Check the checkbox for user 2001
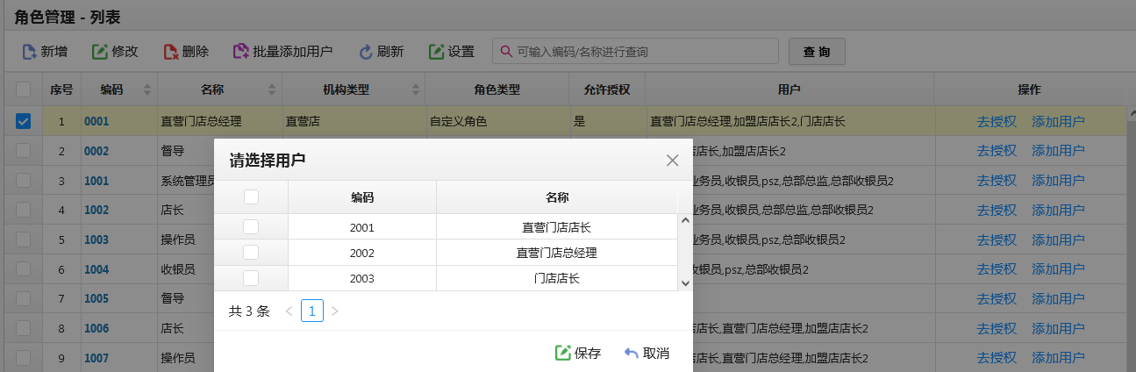This screenshot has width=1136, height=372. coord(251,226)
